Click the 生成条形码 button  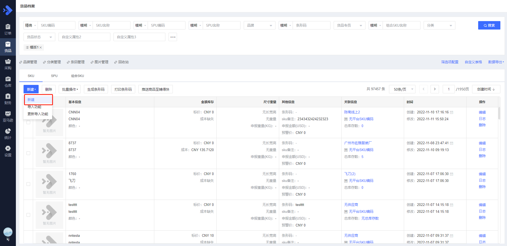click(x=96, y=89)
